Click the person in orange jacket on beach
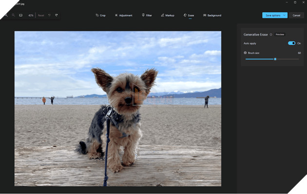Image resolution: width=307 pixels, height=194 pixels. coord(44,100)
